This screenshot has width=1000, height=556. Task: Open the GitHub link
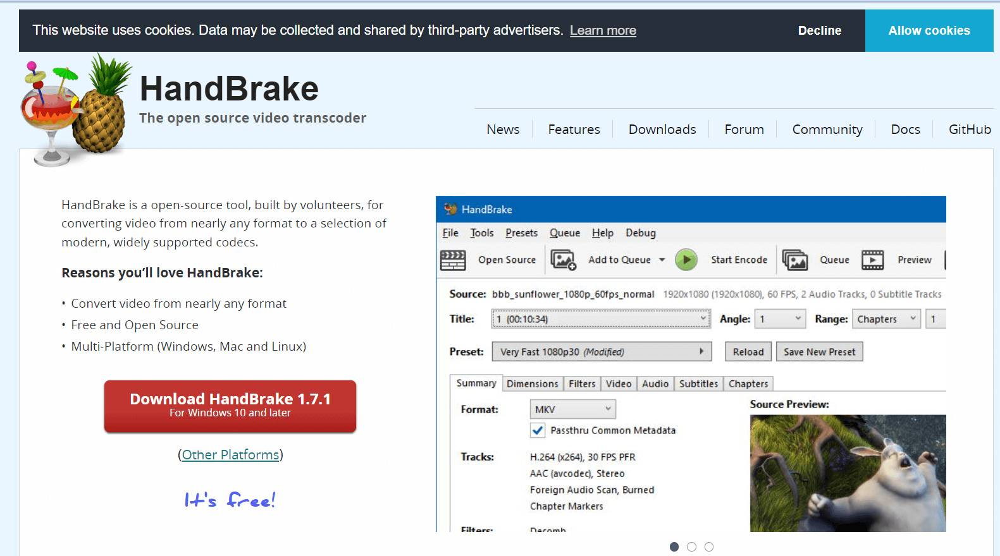pyautogui.click(x=970, y=130)
